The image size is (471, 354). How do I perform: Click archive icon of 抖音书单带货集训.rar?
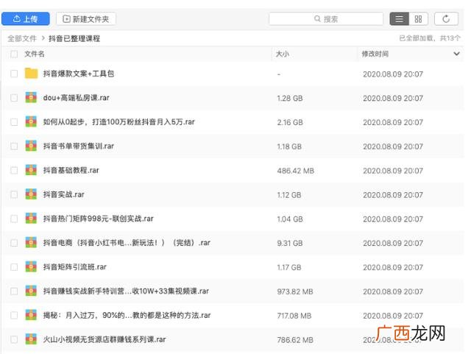(31, 146)
